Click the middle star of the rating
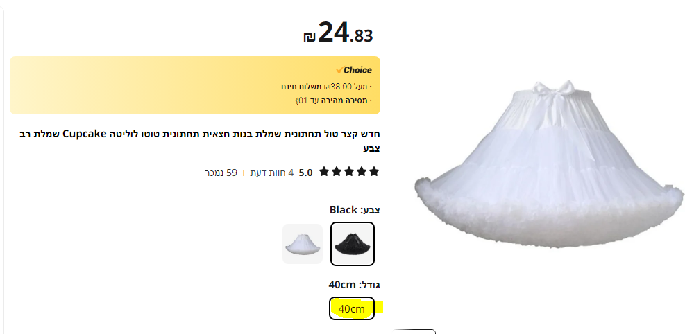This screenshot has height=334, width=685. coord(348,172)
